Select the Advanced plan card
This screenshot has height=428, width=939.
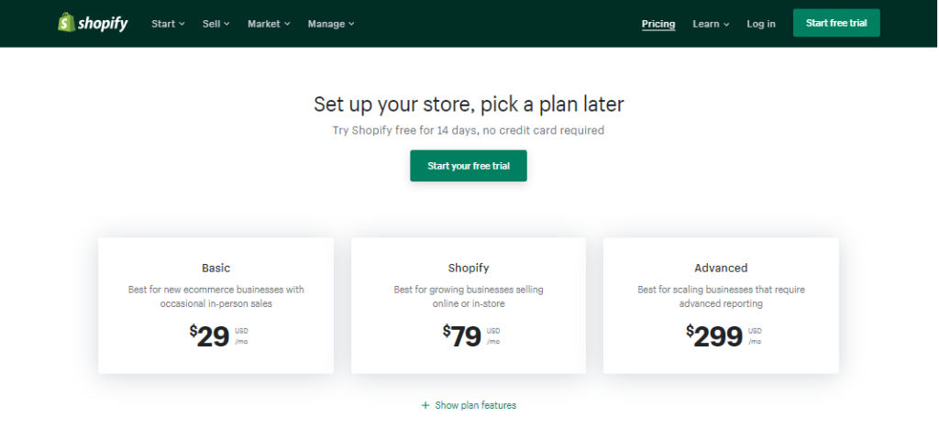pos(721,305)
